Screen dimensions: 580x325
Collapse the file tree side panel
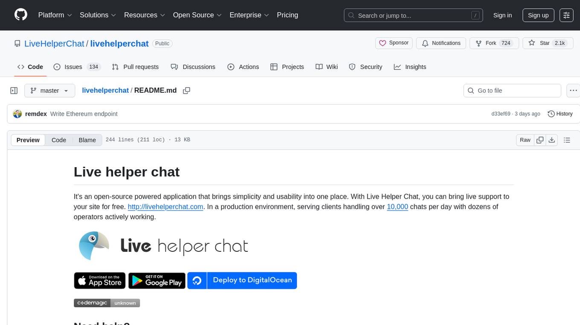[14, 91]
